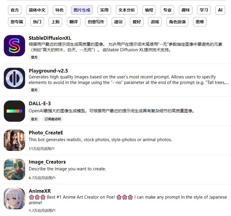
Task: Open the DALL-E-3 bot icon
Action: [x=14, y=111]
